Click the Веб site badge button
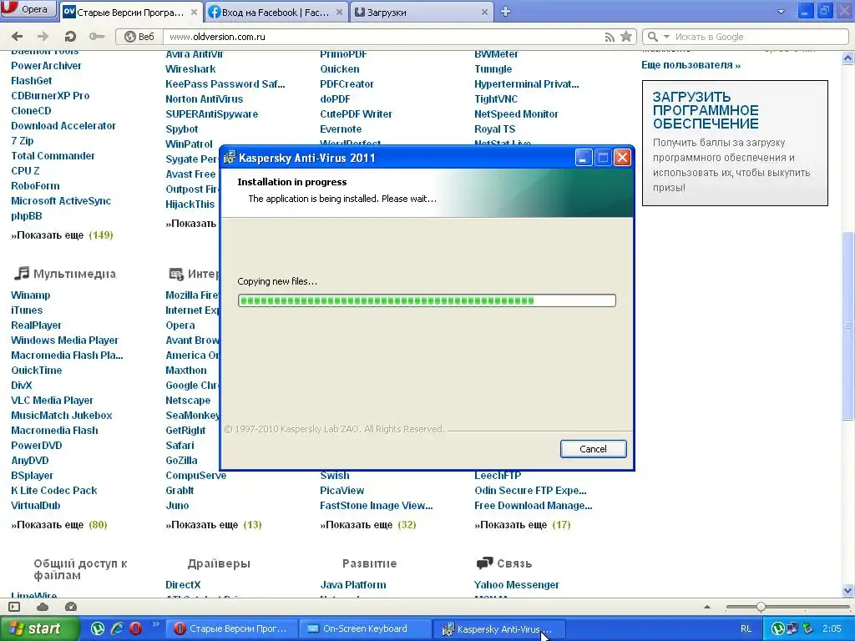This screenshot has width=855, height=641. (139, 37)
